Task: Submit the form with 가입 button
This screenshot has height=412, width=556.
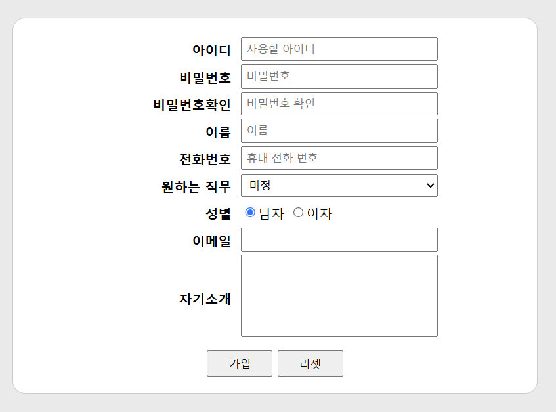Action: [240, 363]
